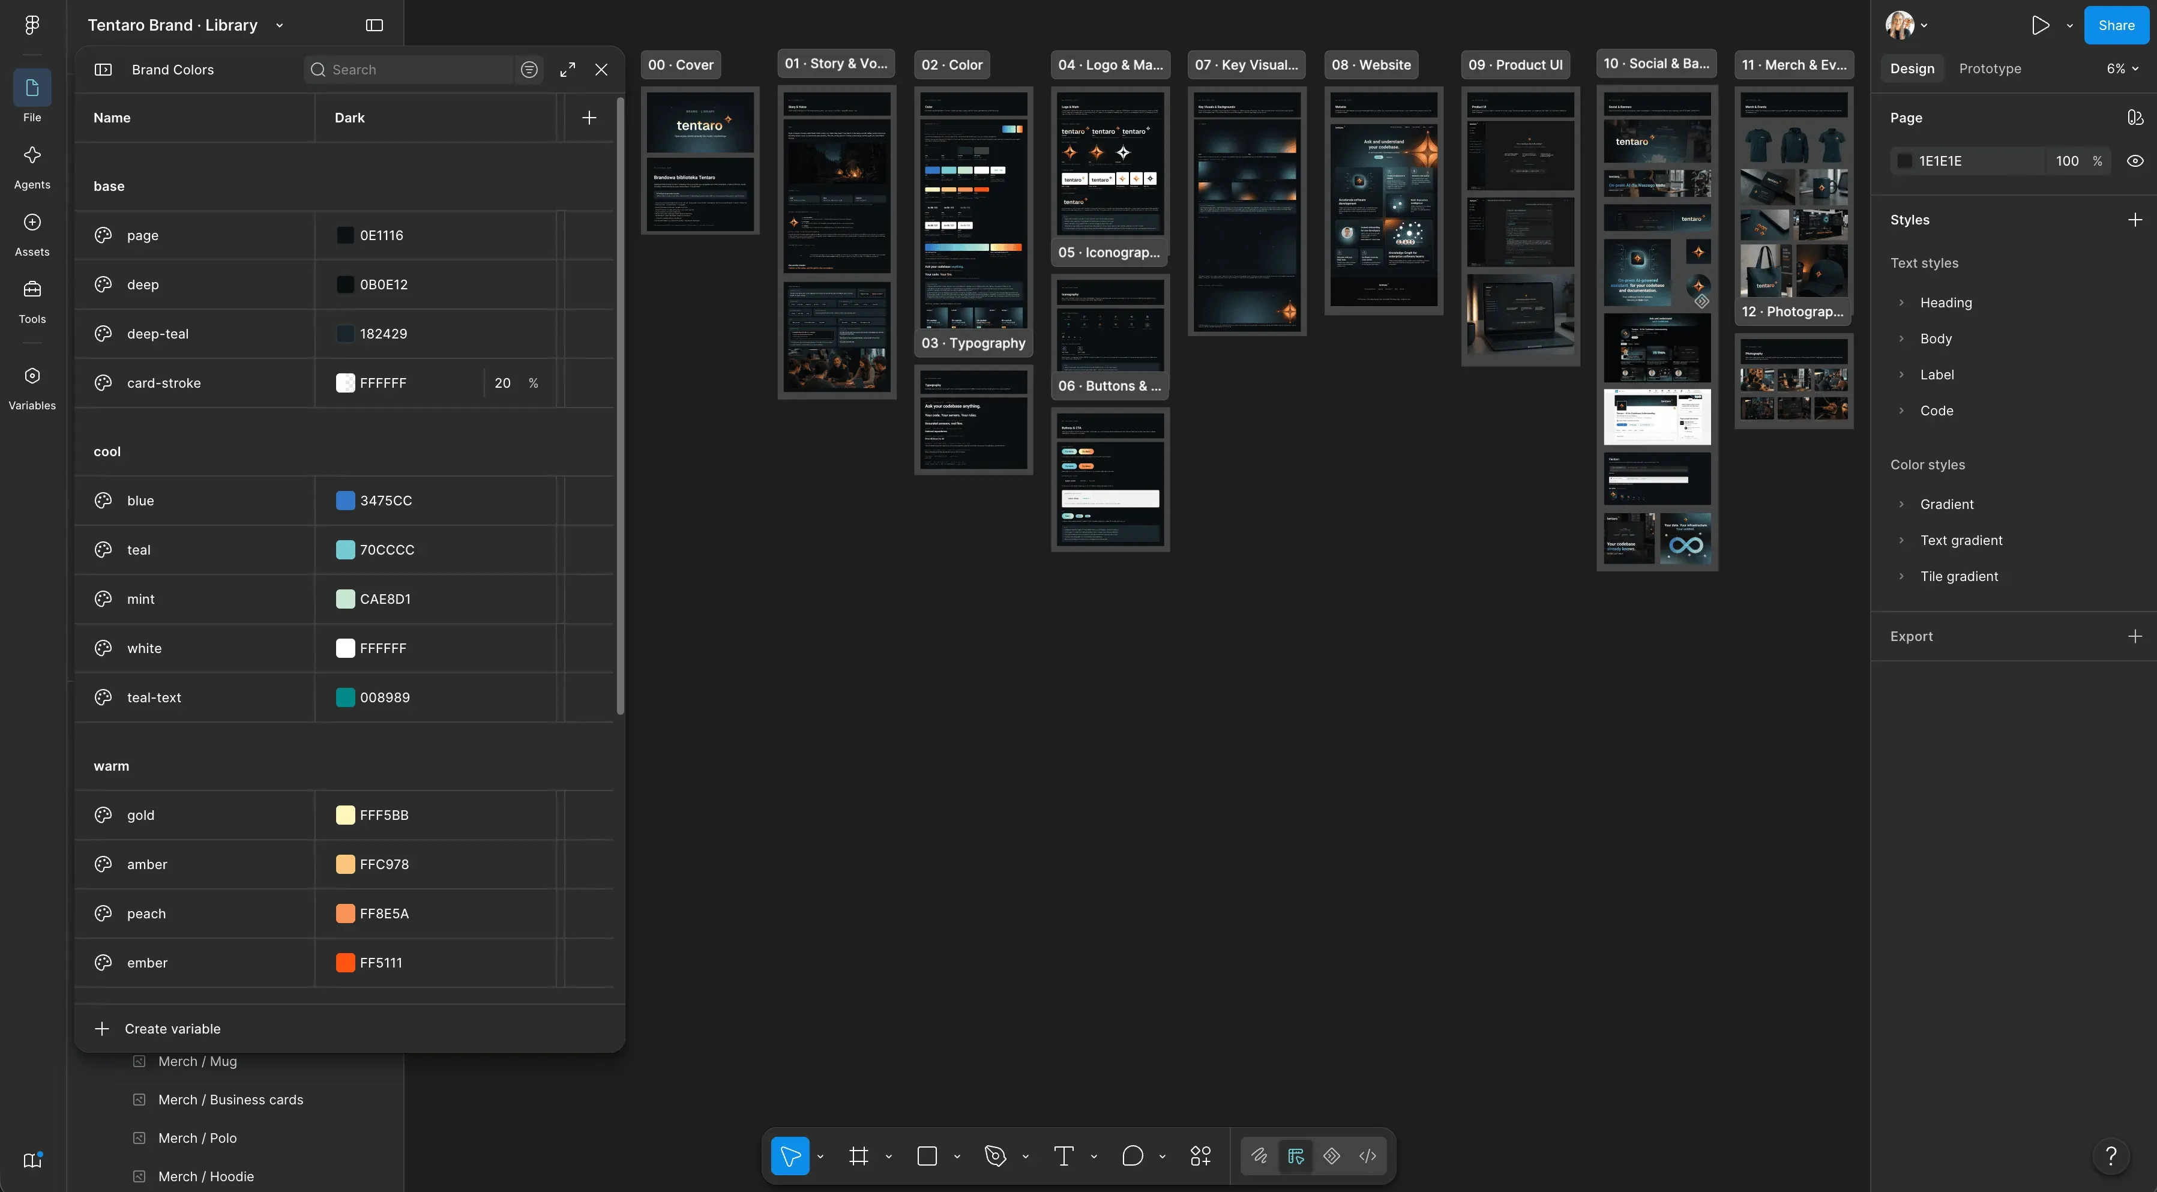Click the blue 3475CC color swatch

pos(345,500)
